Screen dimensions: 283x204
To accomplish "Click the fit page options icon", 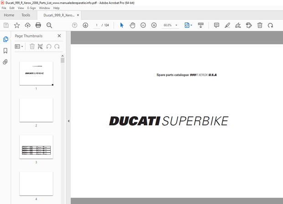I will point(187,25).
